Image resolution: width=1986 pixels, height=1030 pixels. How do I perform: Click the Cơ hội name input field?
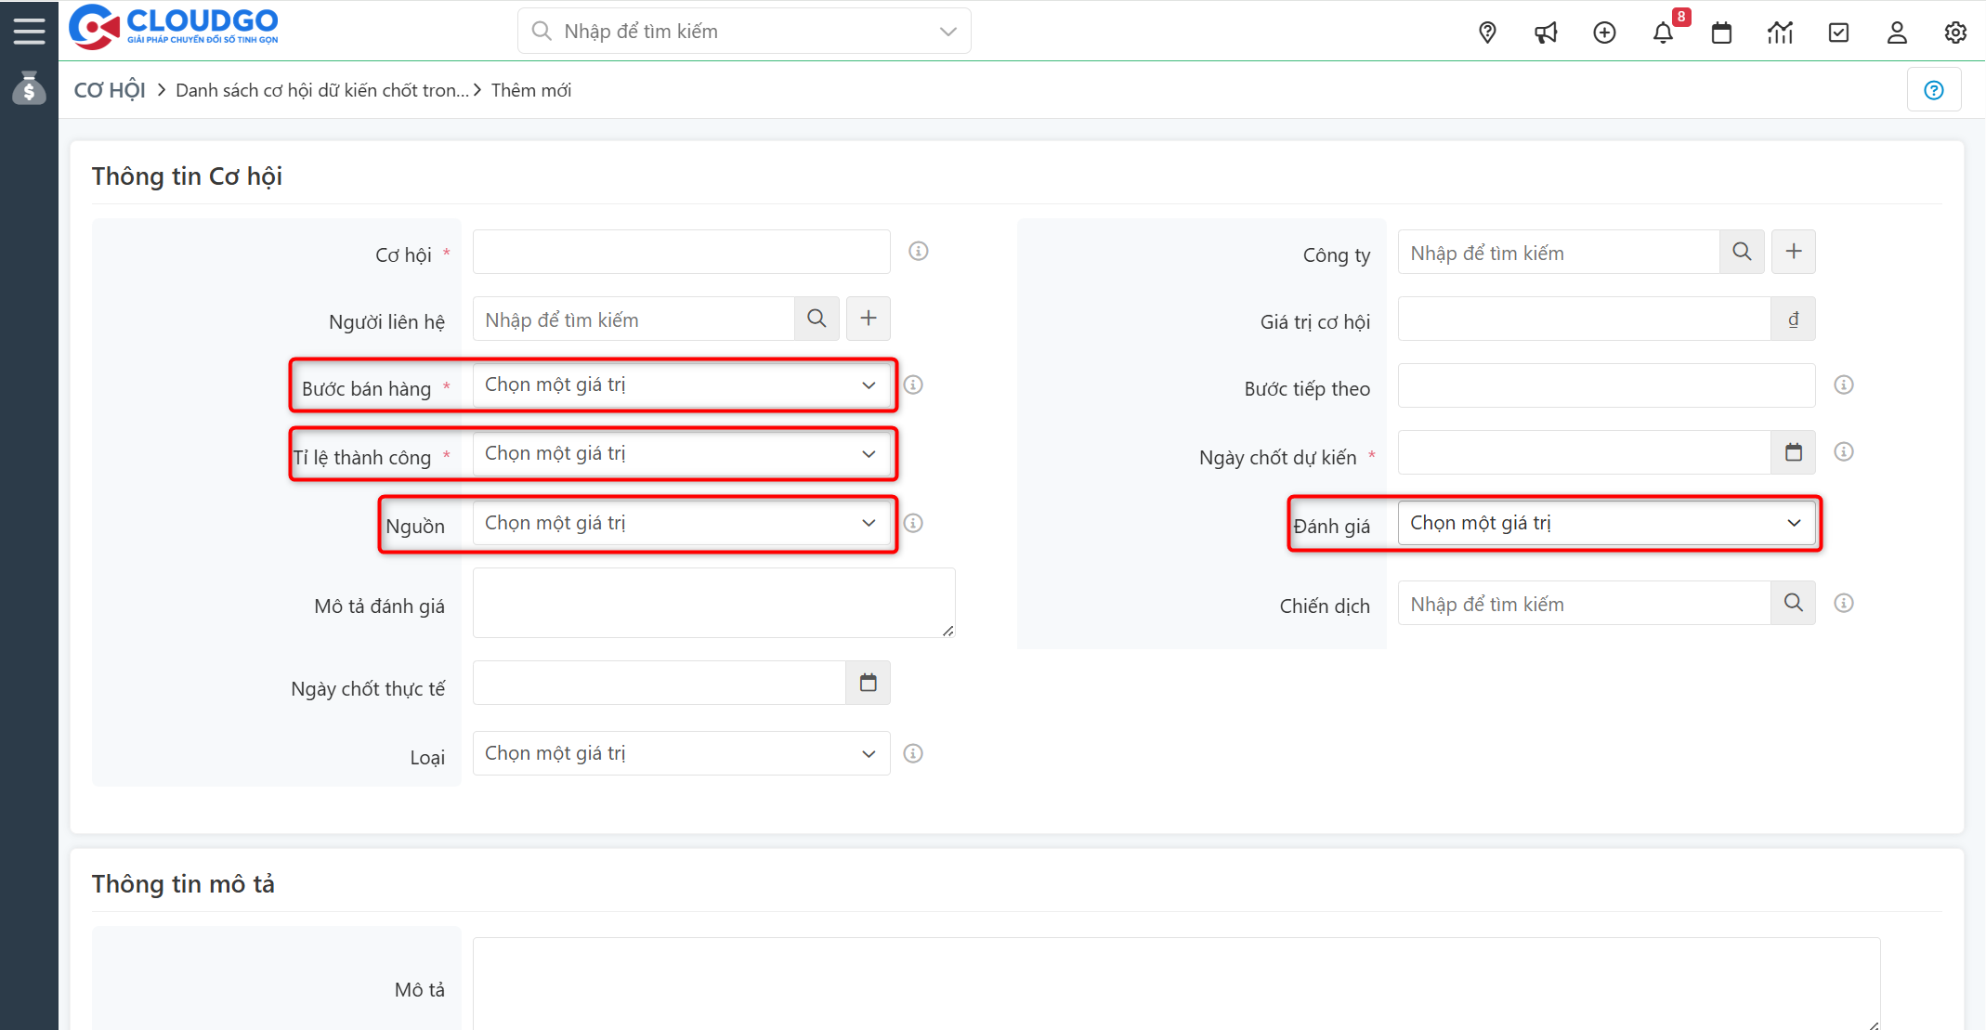681,252
